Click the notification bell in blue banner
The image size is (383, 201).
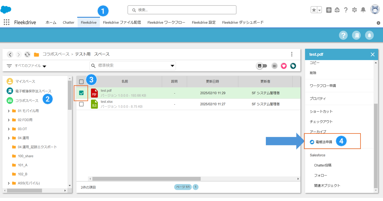tap(369, 35)
